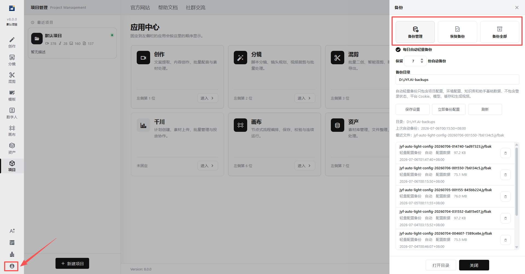Open 官方网站 link
Viewport: 525px width, 274px height.
140,8
